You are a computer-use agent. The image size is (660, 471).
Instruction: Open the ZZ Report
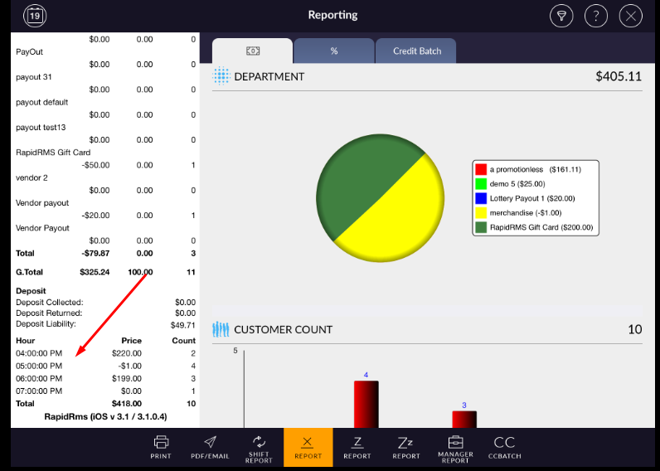(x=406, y=447)
